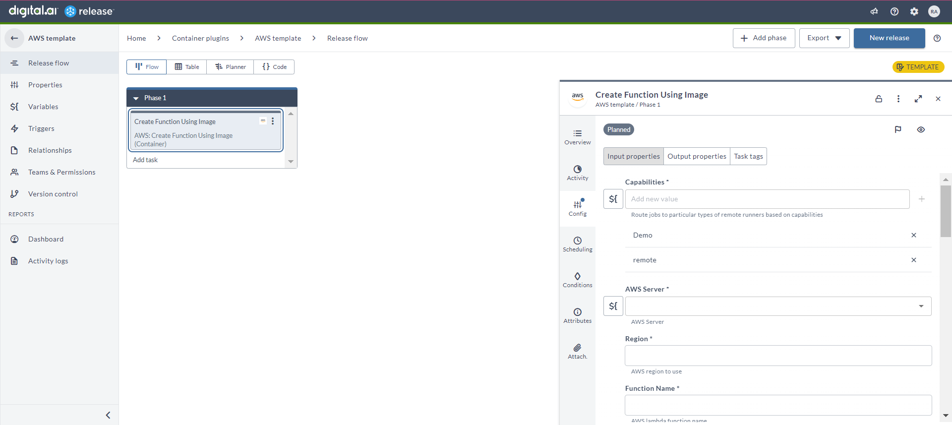Screen dimensions: 952x425
Task: Open the announcements megaphone icon
Action: [874, 11]
